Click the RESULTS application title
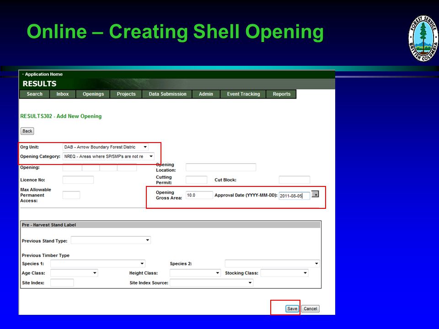The image size is (439, 329). (39, 84)
